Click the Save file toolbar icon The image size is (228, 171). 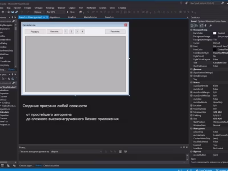point(13,12)
